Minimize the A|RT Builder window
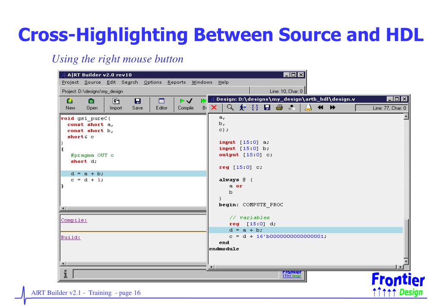Viewport: 442px width, 306px height. pos(287,75)
